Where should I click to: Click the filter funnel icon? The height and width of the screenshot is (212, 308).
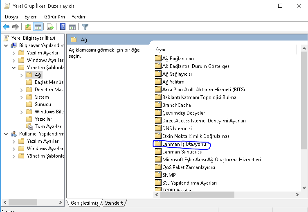[85, 27]
